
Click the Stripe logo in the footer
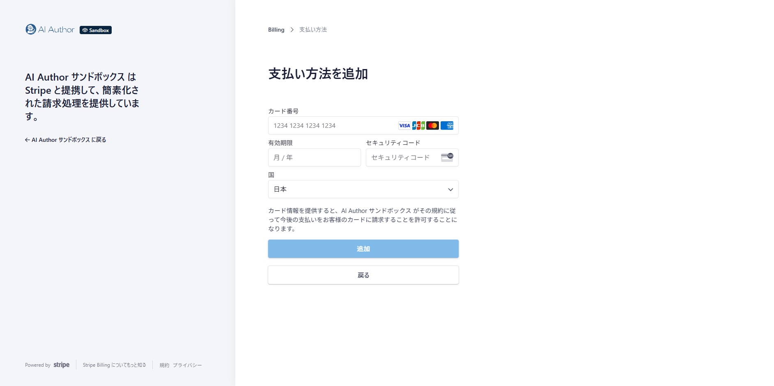pyautogui.click(x=61, y=365)
